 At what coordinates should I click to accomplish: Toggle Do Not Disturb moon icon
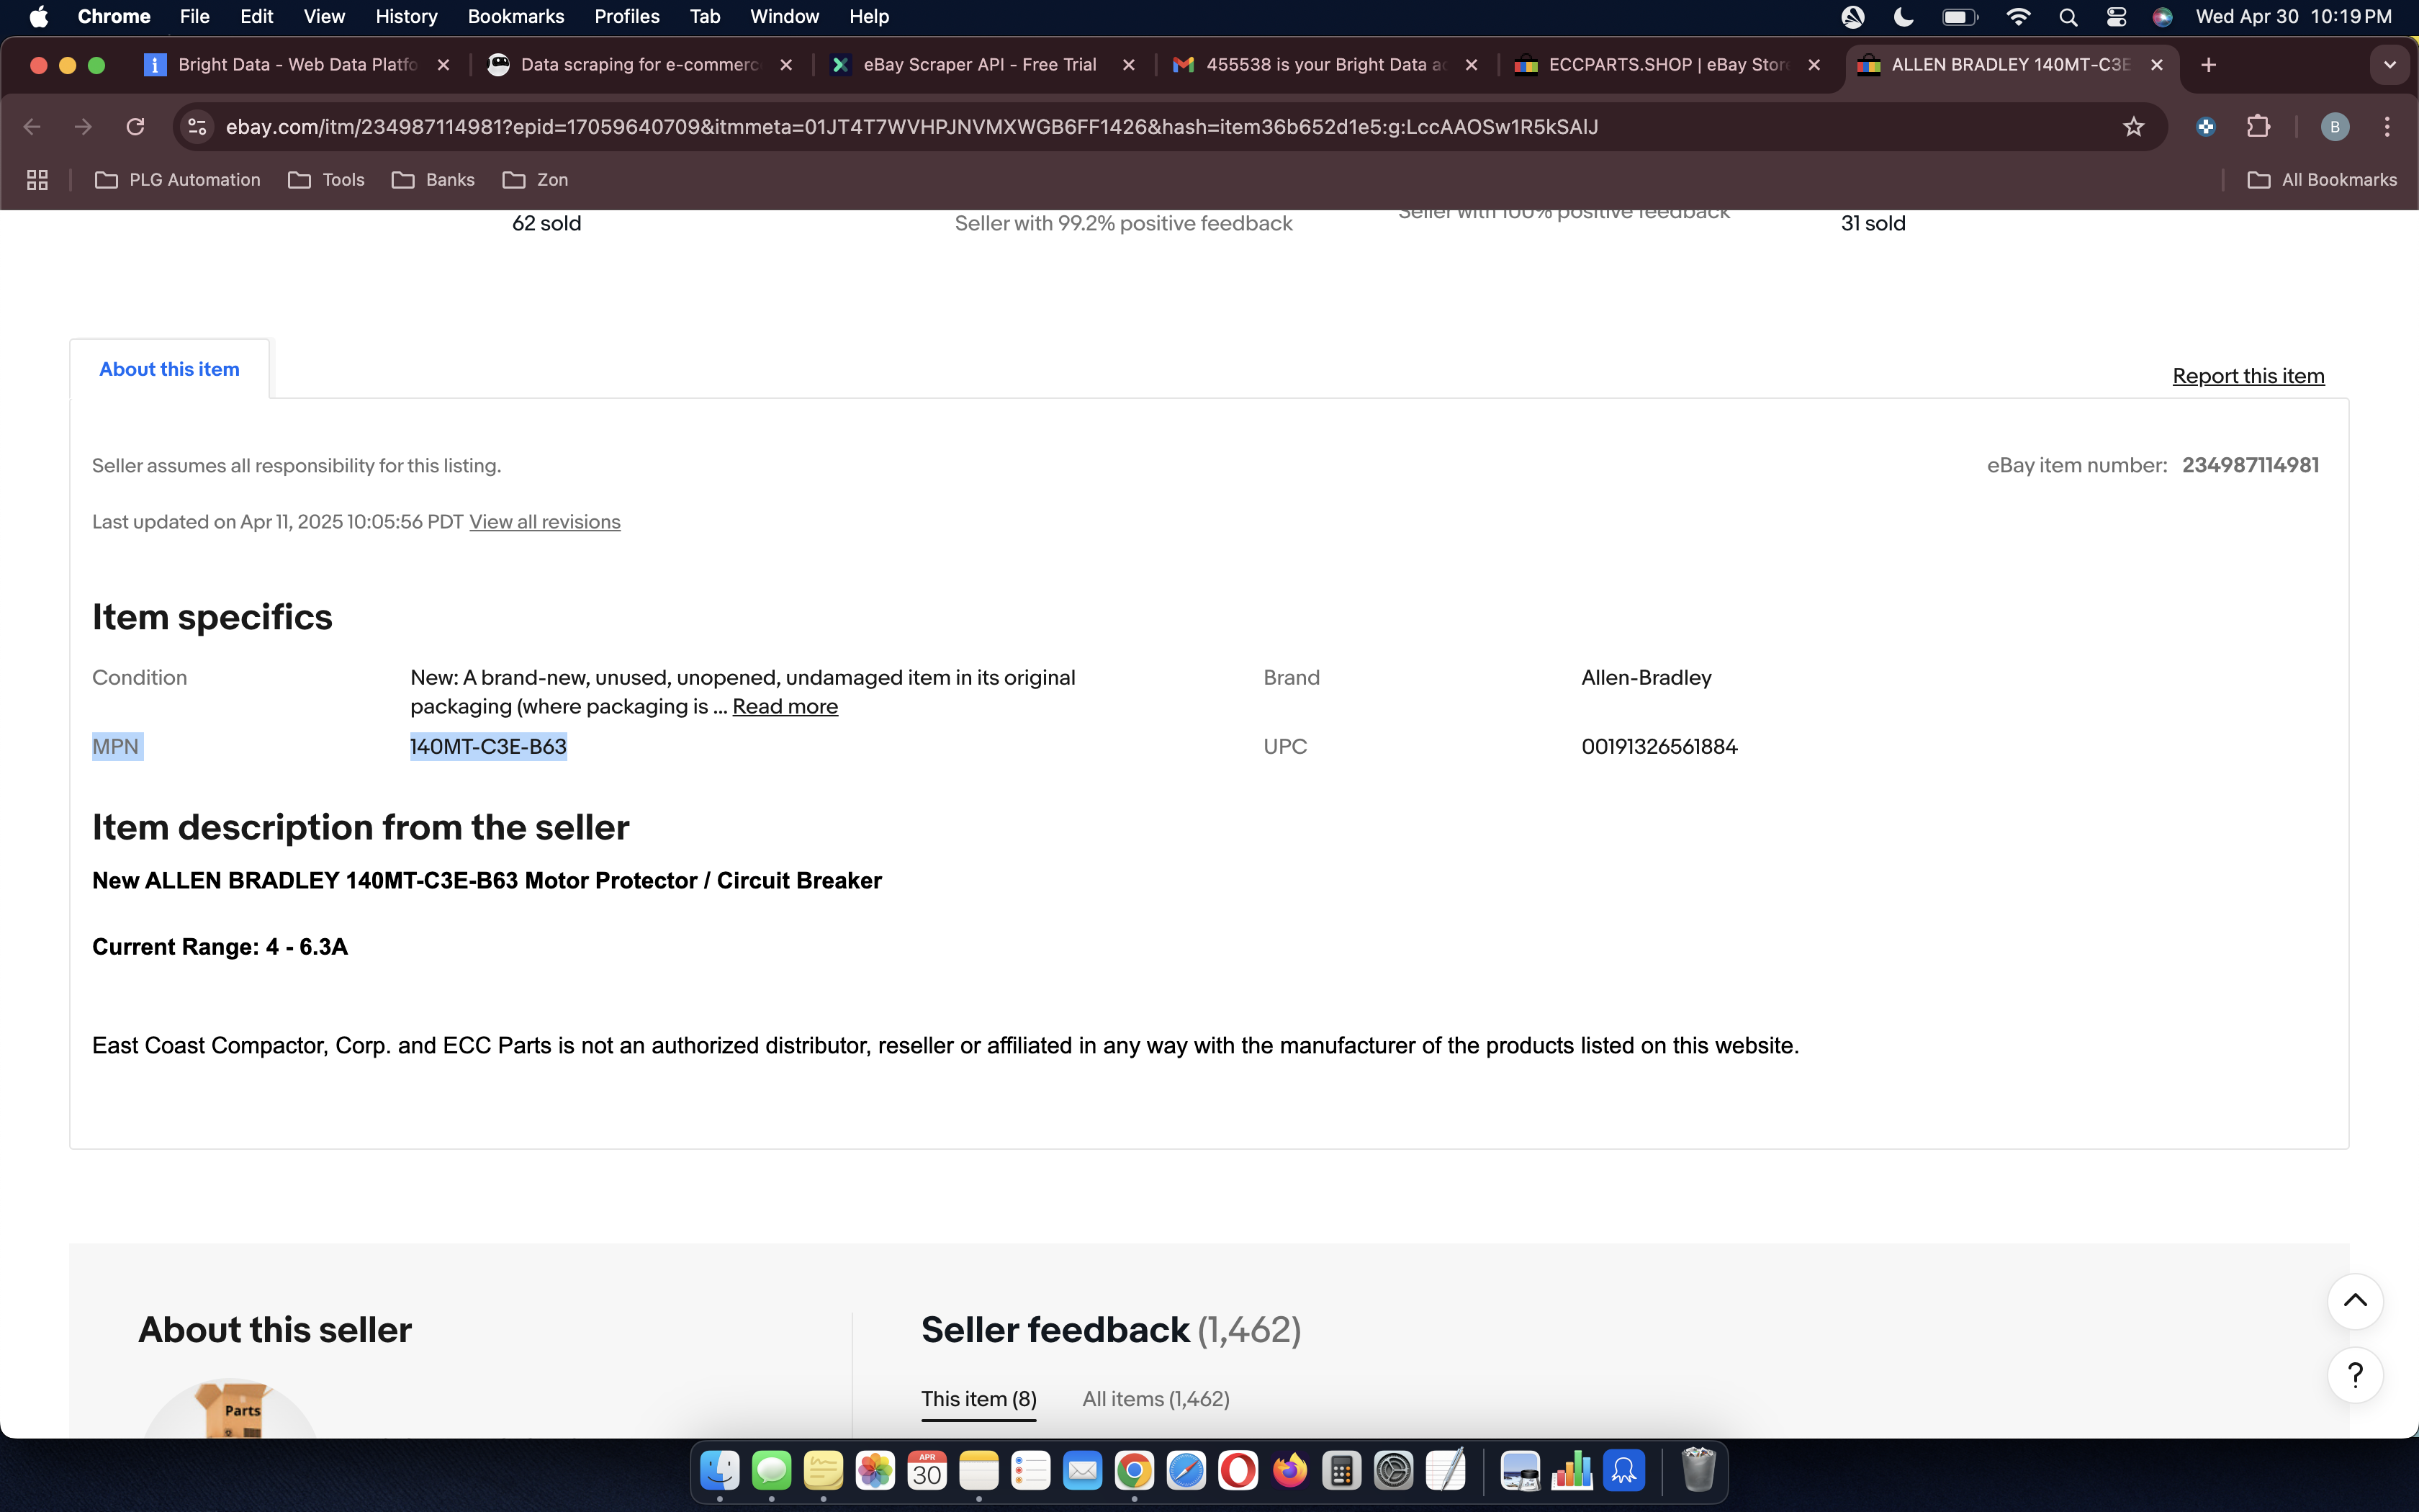1904,17
